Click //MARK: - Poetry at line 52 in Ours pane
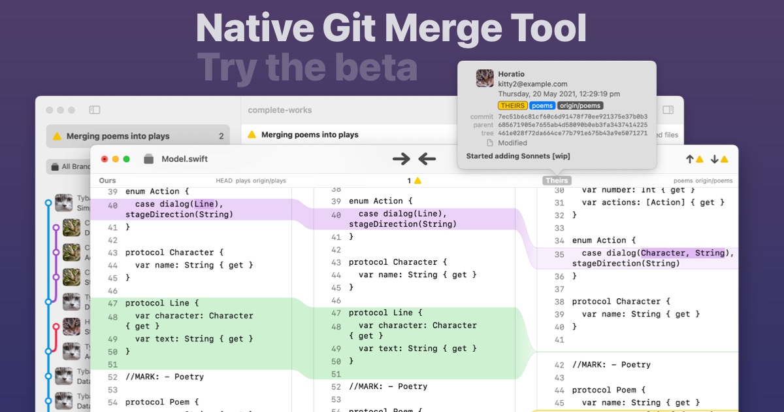784x412 pixels. click(165, 377)
